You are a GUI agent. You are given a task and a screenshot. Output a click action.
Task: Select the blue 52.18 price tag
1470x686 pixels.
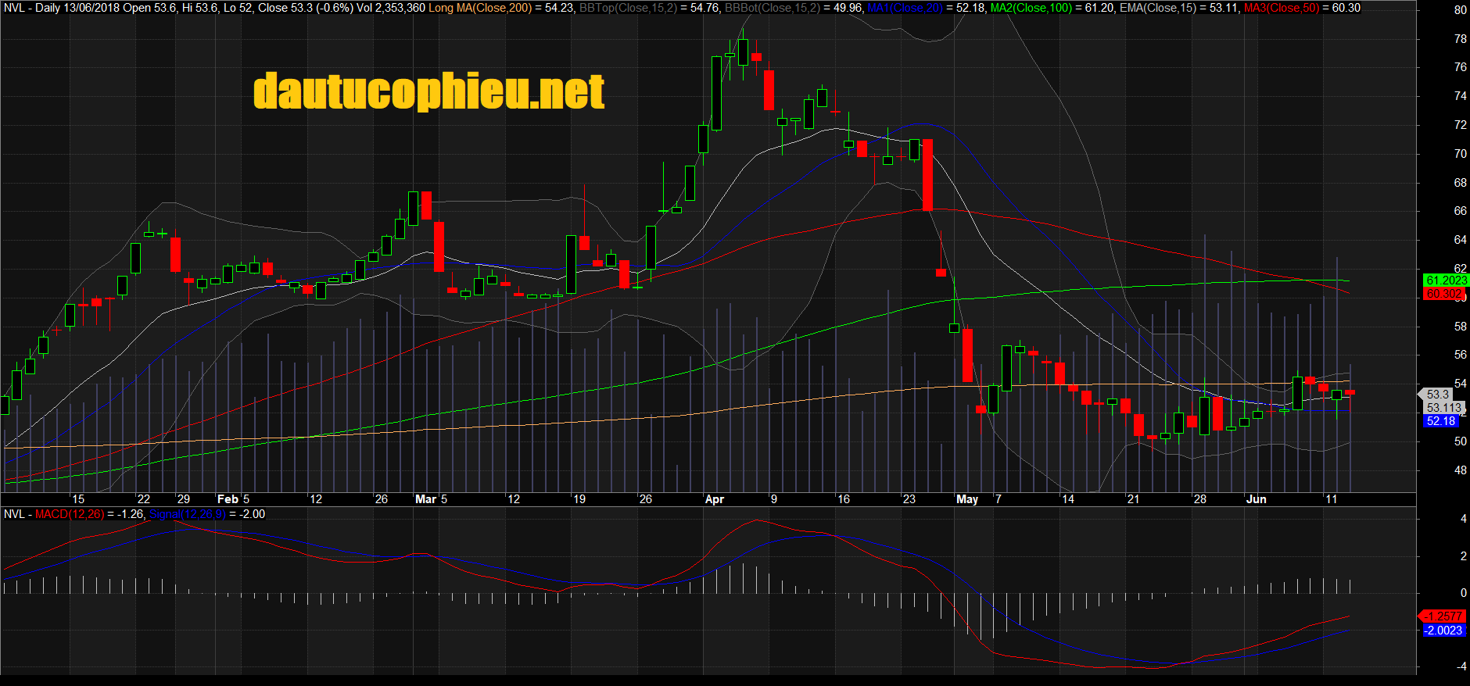click(x=1440, y=421)
